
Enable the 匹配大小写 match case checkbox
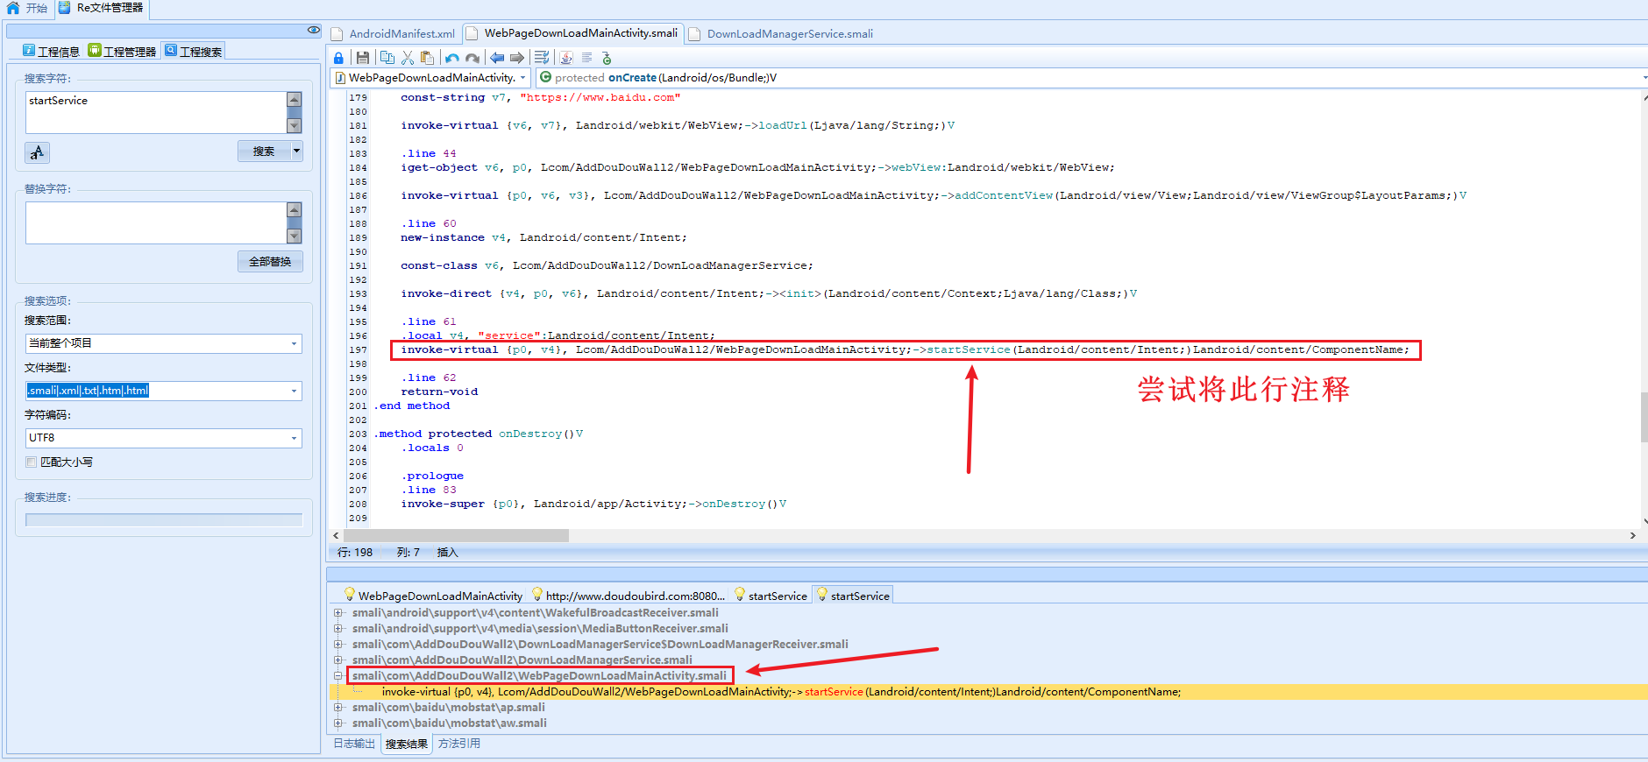tap(32, 462)
